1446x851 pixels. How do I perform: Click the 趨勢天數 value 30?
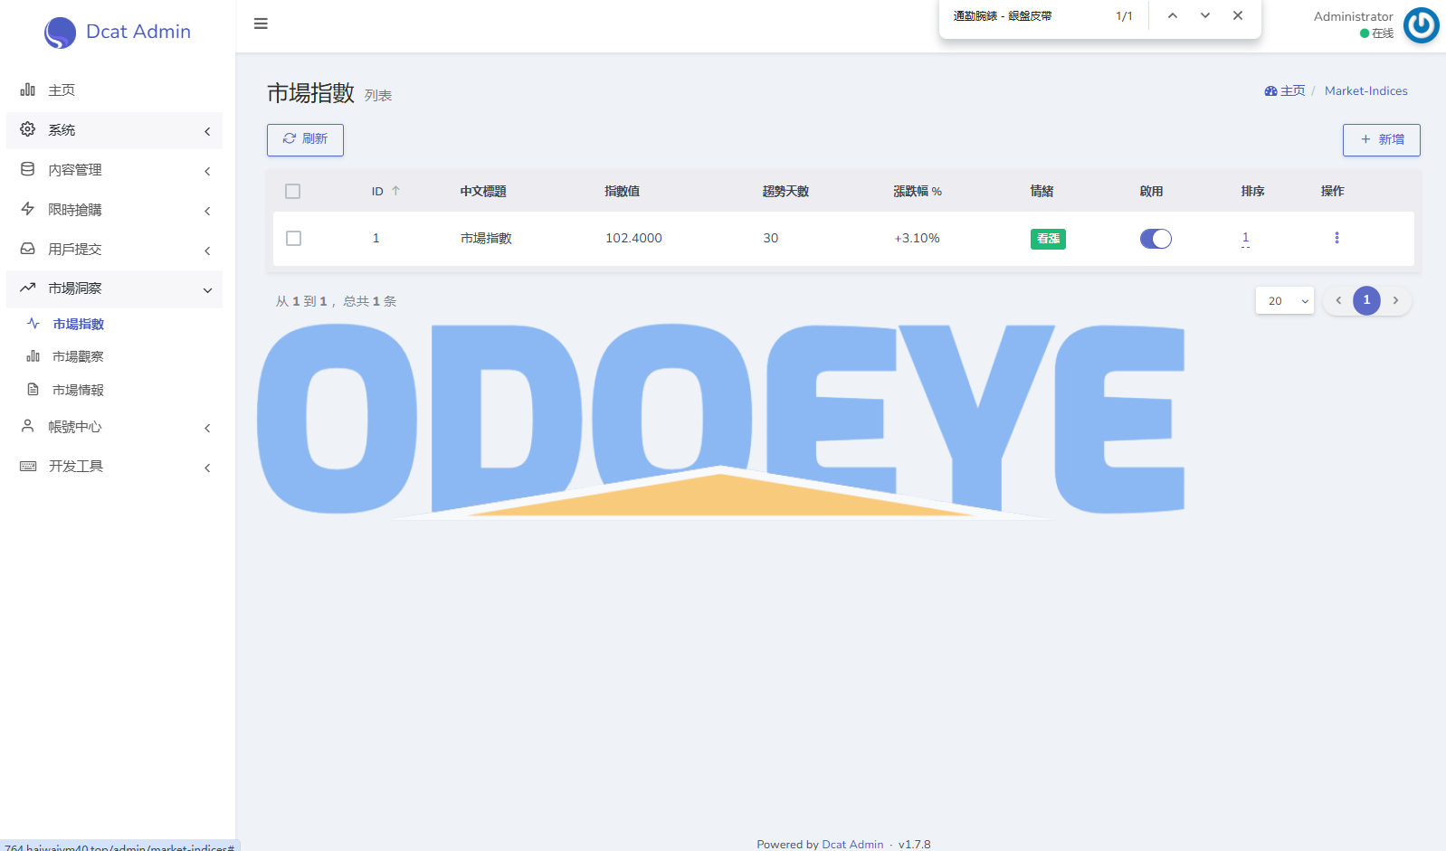(771, 238)
